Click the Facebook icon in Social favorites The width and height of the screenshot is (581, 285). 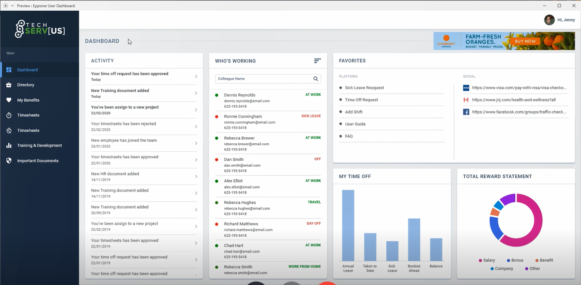coord(466,112)
